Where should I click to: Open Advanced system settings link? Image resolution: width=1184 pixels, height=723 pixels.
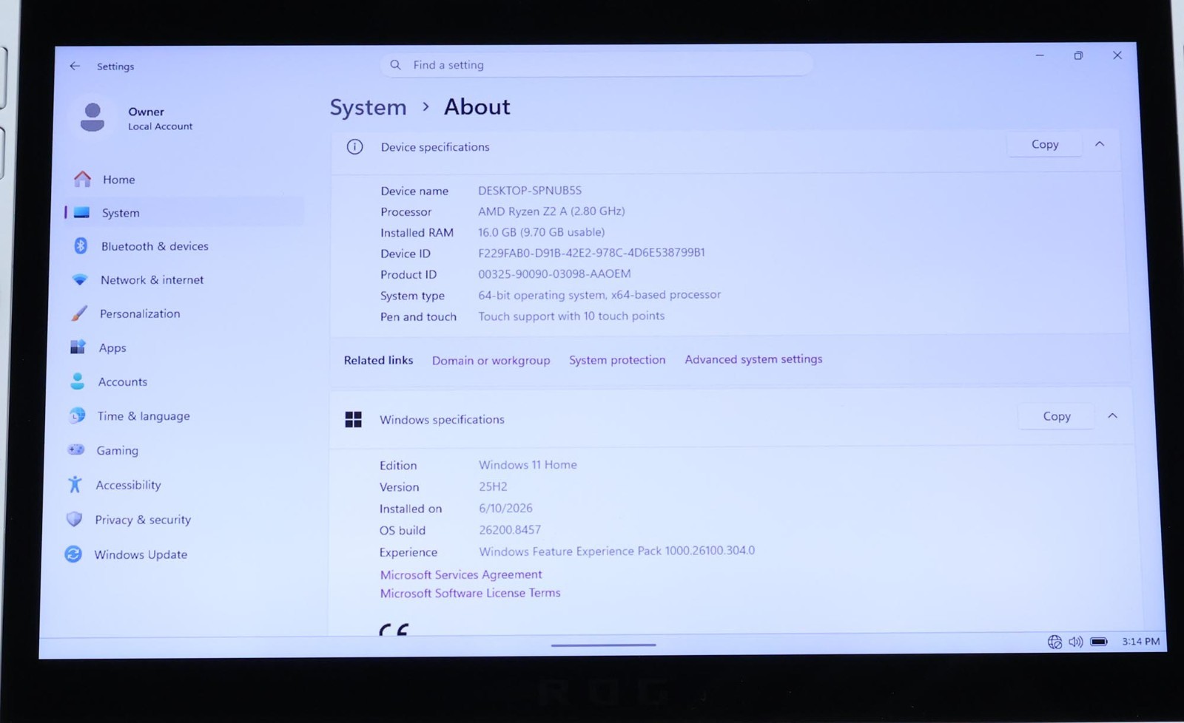(x=753, y=359)
